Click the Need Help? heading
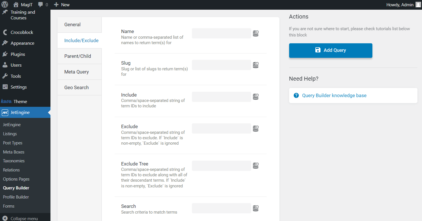422x221 pixels. point(304,79)
